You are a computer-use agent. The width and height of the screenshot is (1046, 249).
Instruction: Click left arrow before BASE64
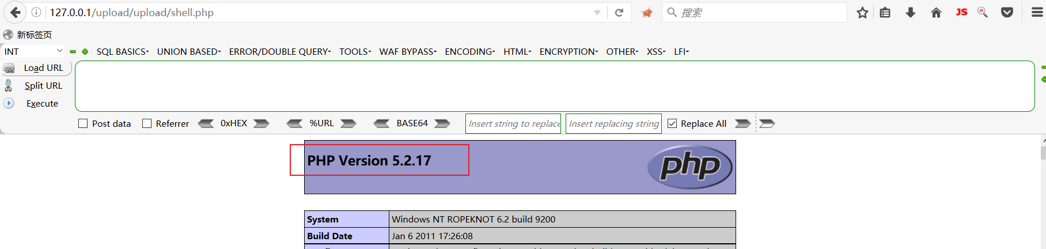click(x=382, y=123)
